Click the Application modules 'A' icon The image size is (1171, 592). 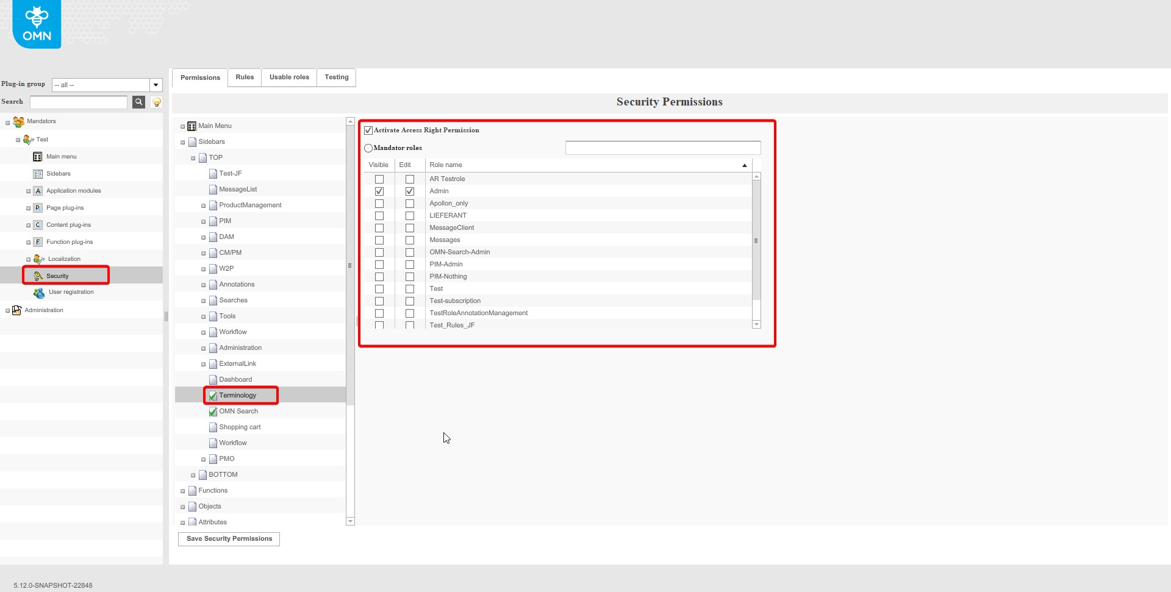coord(38,191)
